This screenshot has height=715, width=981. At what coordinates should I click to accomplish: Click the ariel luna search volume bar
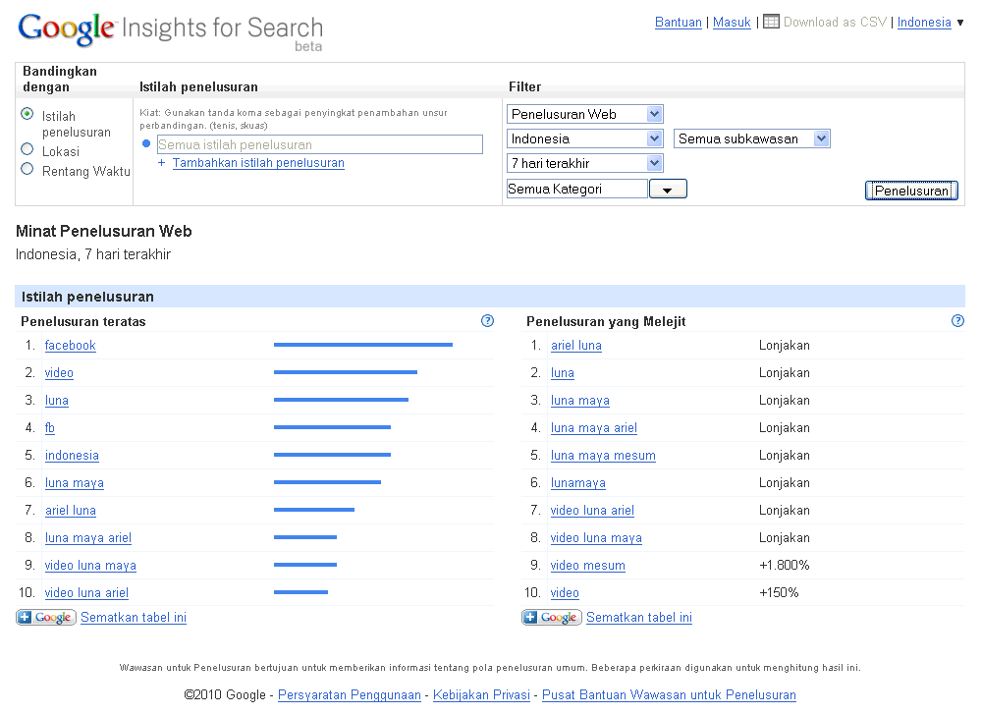314,510
